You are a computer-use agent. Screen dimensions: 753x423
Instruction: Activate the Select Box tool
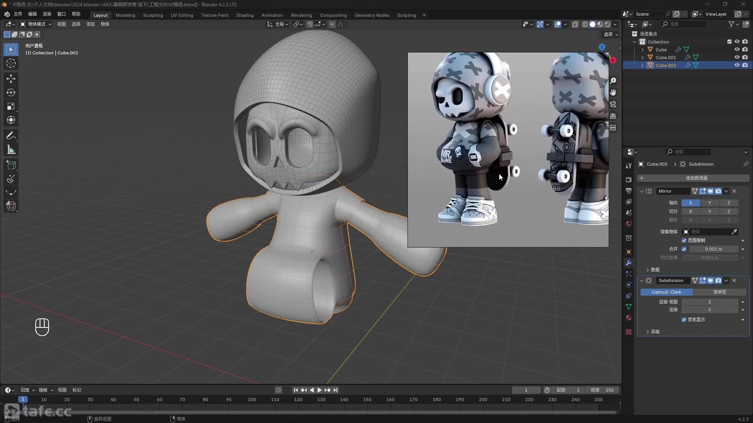11,49
